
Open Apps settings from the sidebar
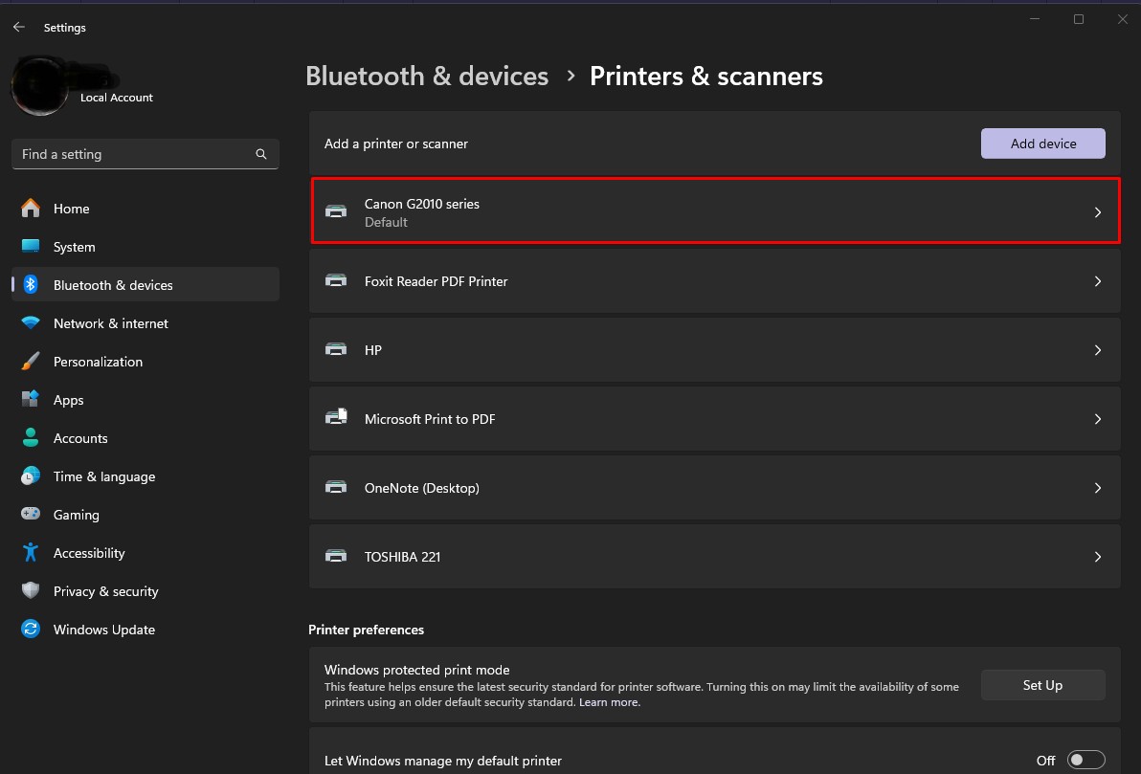click(x=145, y=400)
